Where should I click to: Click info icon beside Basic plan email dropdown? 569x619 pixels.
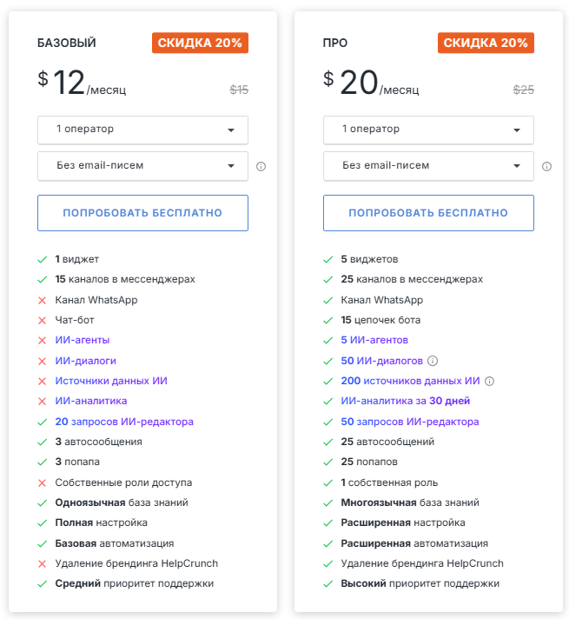click(261, 166)
